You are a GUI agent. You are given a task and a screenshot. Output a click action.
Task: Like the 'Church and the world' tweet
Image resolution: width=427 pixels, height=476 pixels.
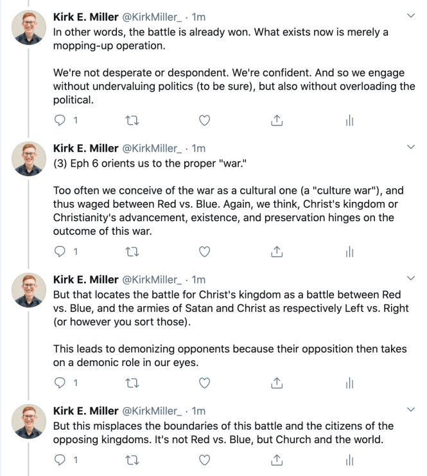(x=205, y=460)
